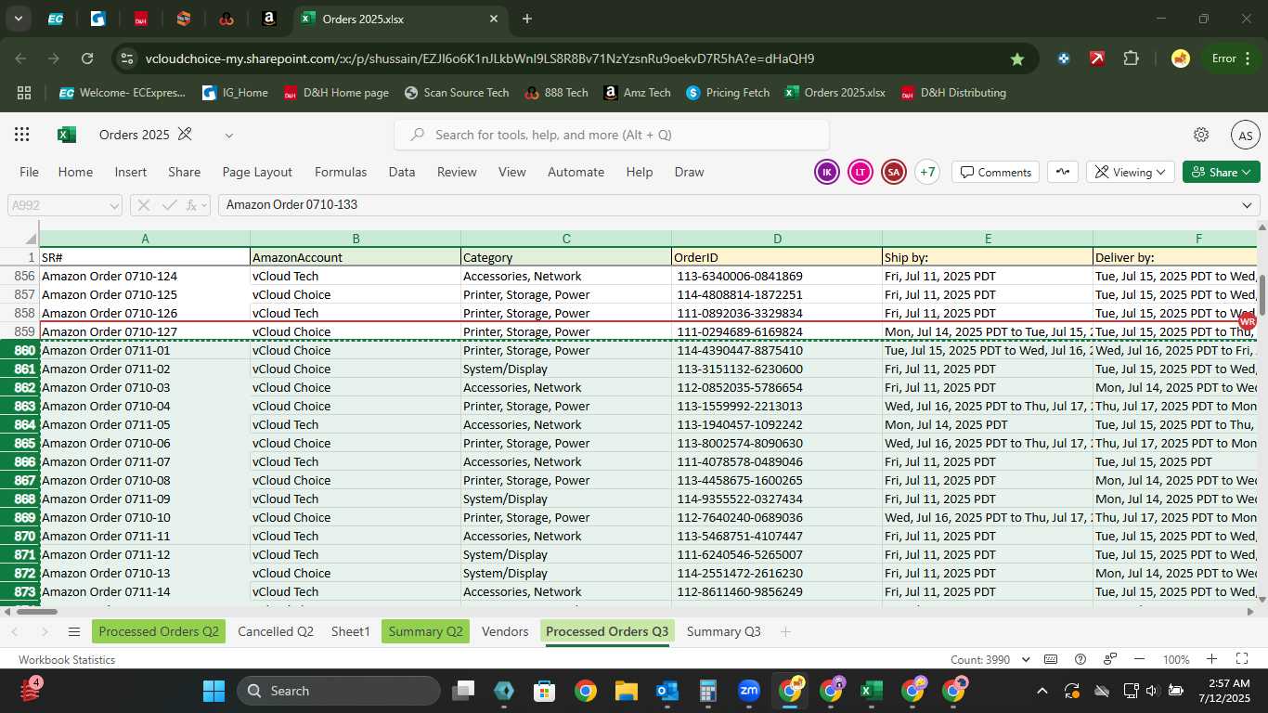This screenshot has width=1268, height=713.
Task: Click OrderID cell 113-3151132-6230600
Action: click(777, 369)
